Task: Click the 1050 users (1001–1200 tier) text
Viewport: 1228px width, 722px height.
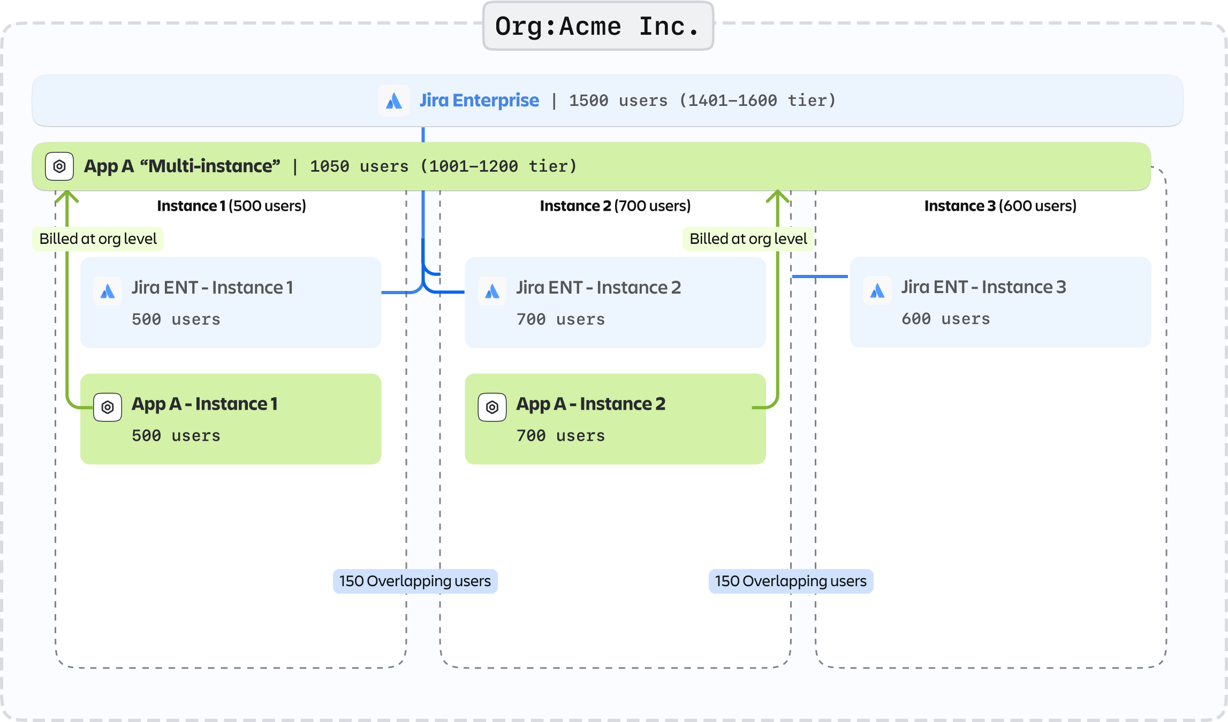Action: [443, 166]
